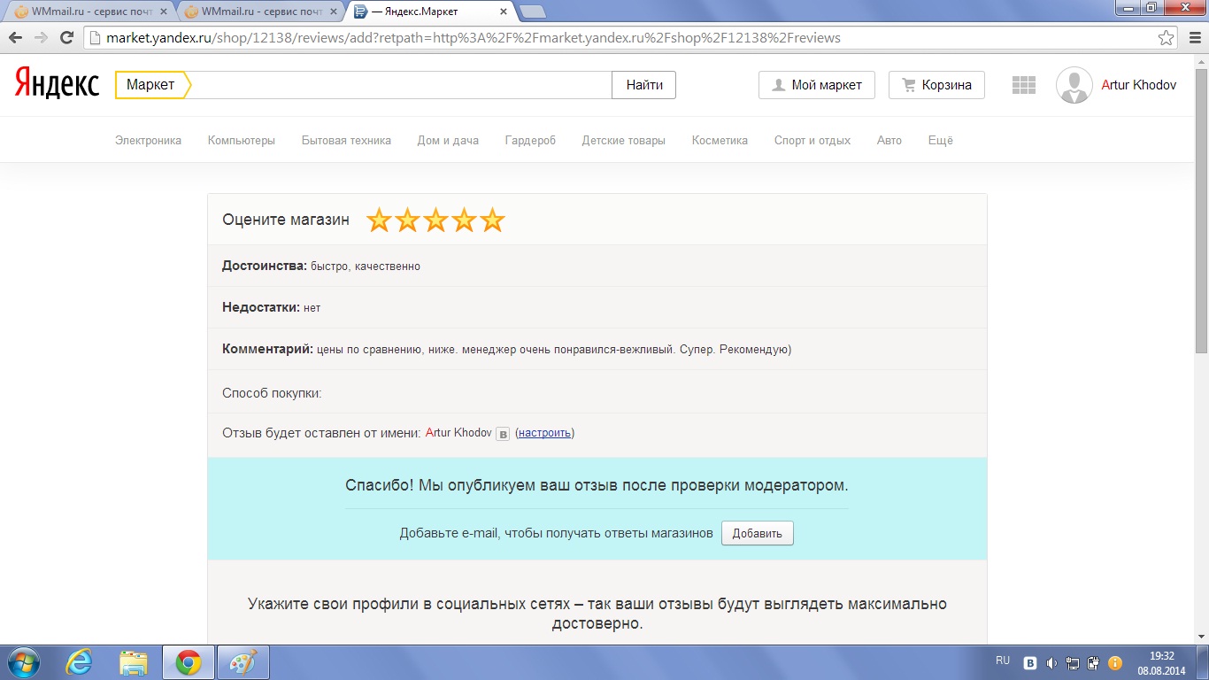The image size is (1209, 680).
Task: Click the Chrome forward arrow
Action: [41, 38]
